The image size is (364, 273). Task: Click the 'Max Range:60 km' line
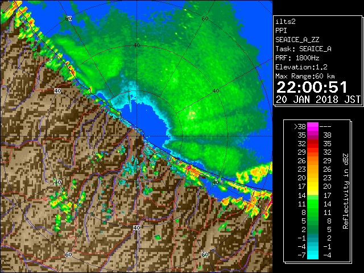[305, 76]
